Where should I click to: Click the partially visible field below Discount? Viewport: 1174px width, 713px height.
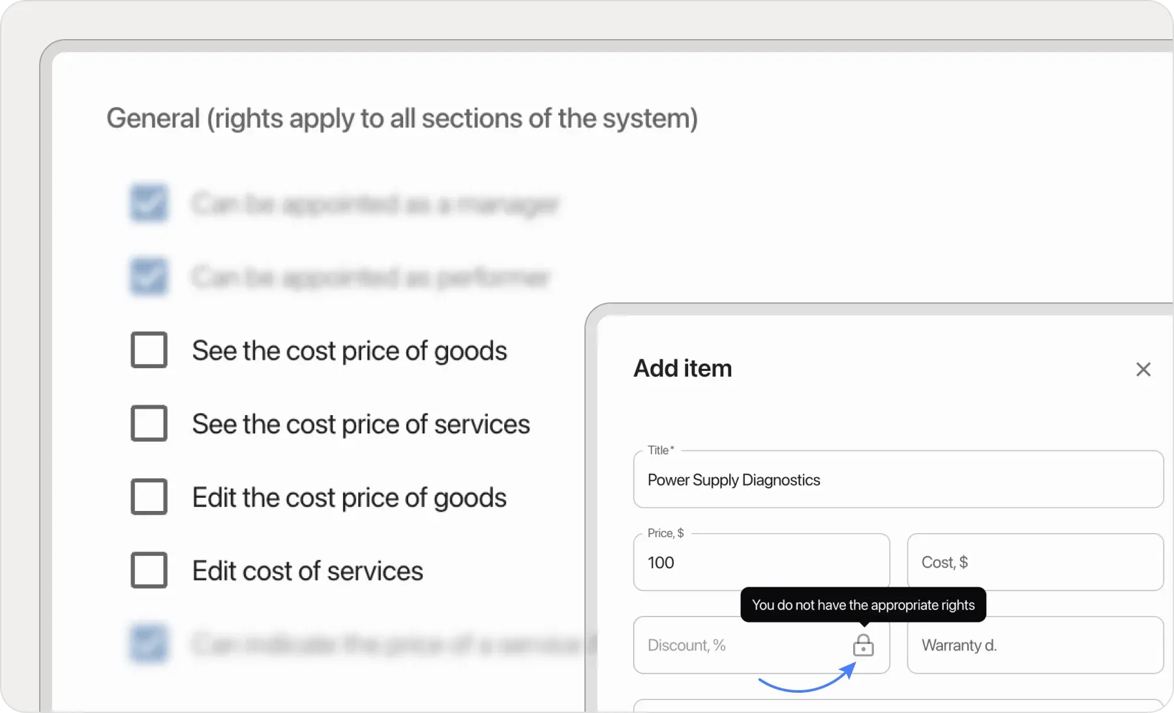897,706
